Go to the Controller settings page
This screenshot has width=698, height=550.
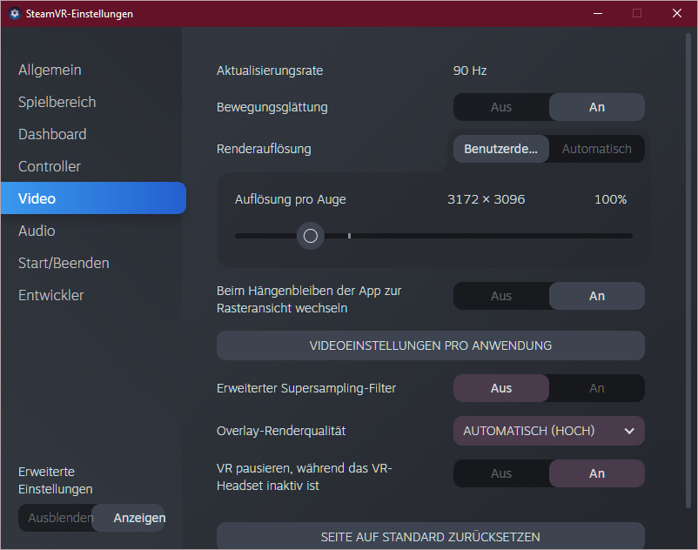point(50,166)
